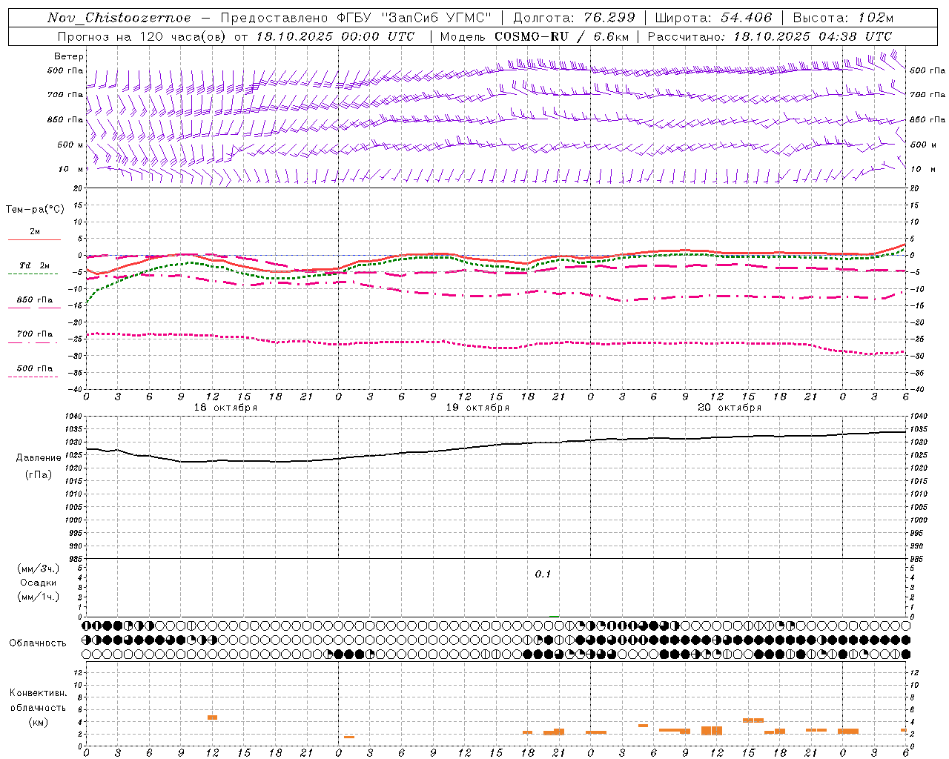Click the "850 гПа" entry in the temperature legend
This screenshot has height=759, width=949.
click(35, 299)
